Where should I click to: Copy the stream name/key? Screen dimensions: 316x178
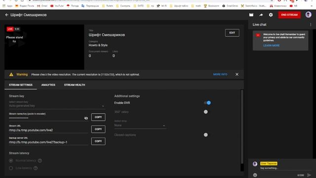click(98, 117)
